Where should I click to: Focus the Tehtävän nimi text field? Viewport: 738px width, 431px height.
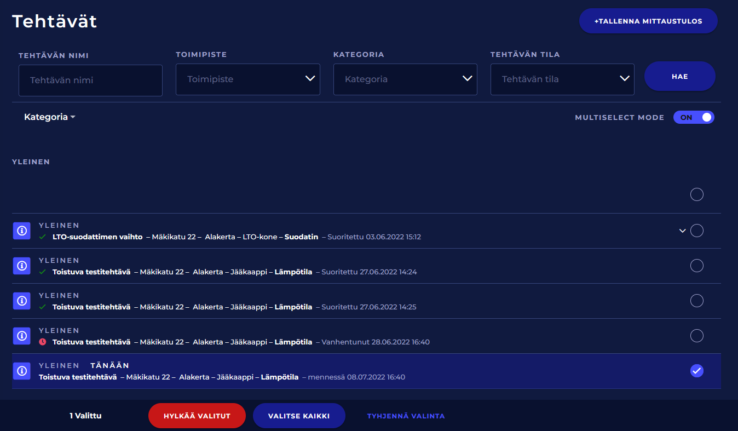click(90, 81)
